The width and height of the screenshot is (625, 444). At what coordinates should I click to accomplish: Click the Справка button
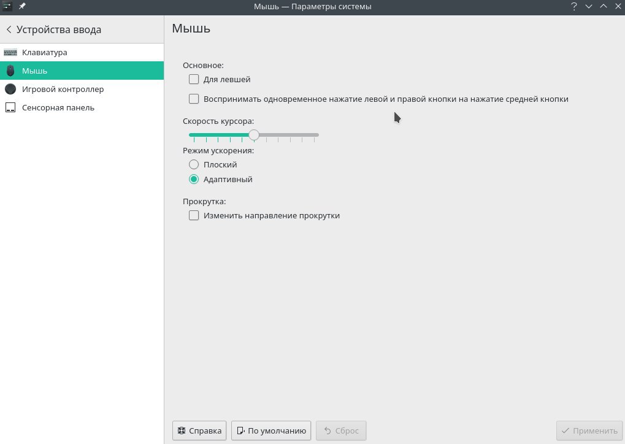coord(199,431)
